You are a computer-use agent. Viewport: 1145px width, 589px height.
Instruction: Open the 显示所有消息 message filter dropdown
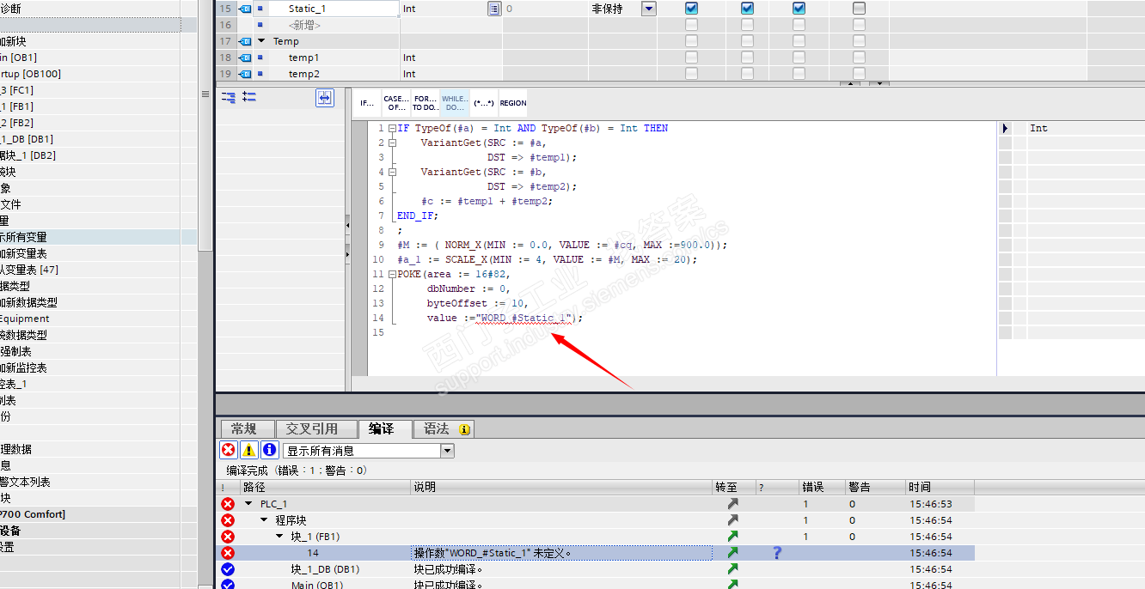pos(447,450)
